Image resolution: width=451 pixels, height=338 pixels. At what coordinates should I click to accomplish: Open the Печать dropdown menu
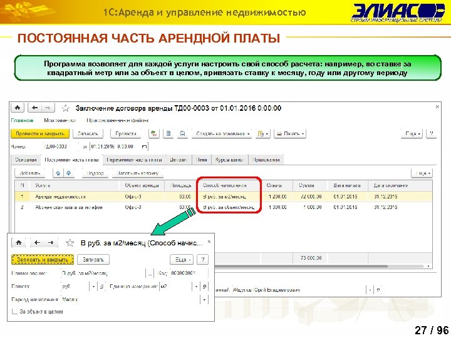(x=290, y=133)
